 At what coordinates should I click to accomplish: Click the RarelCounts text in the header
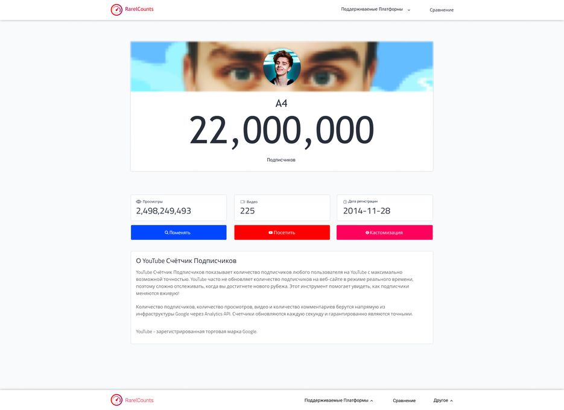[x=139, y=9]
